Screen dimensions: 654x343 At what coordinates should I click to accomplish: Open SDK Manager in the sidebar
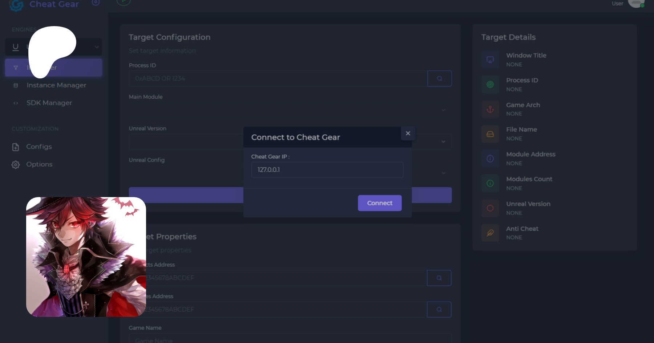(x=49, y=103)
